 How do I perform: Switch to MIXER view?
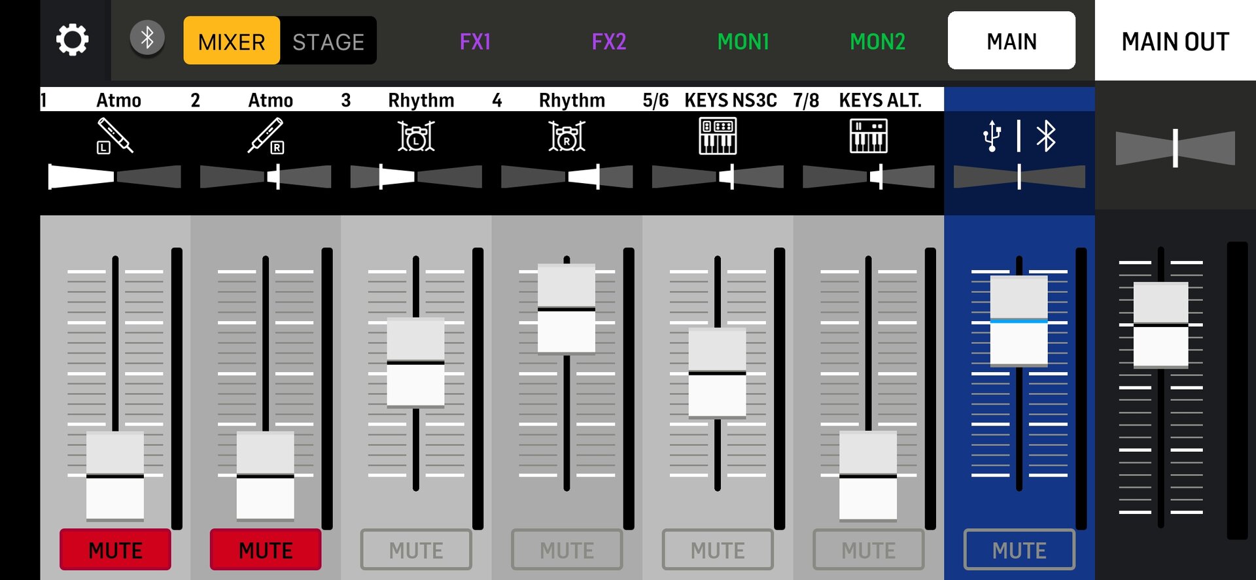coord(232,41)
